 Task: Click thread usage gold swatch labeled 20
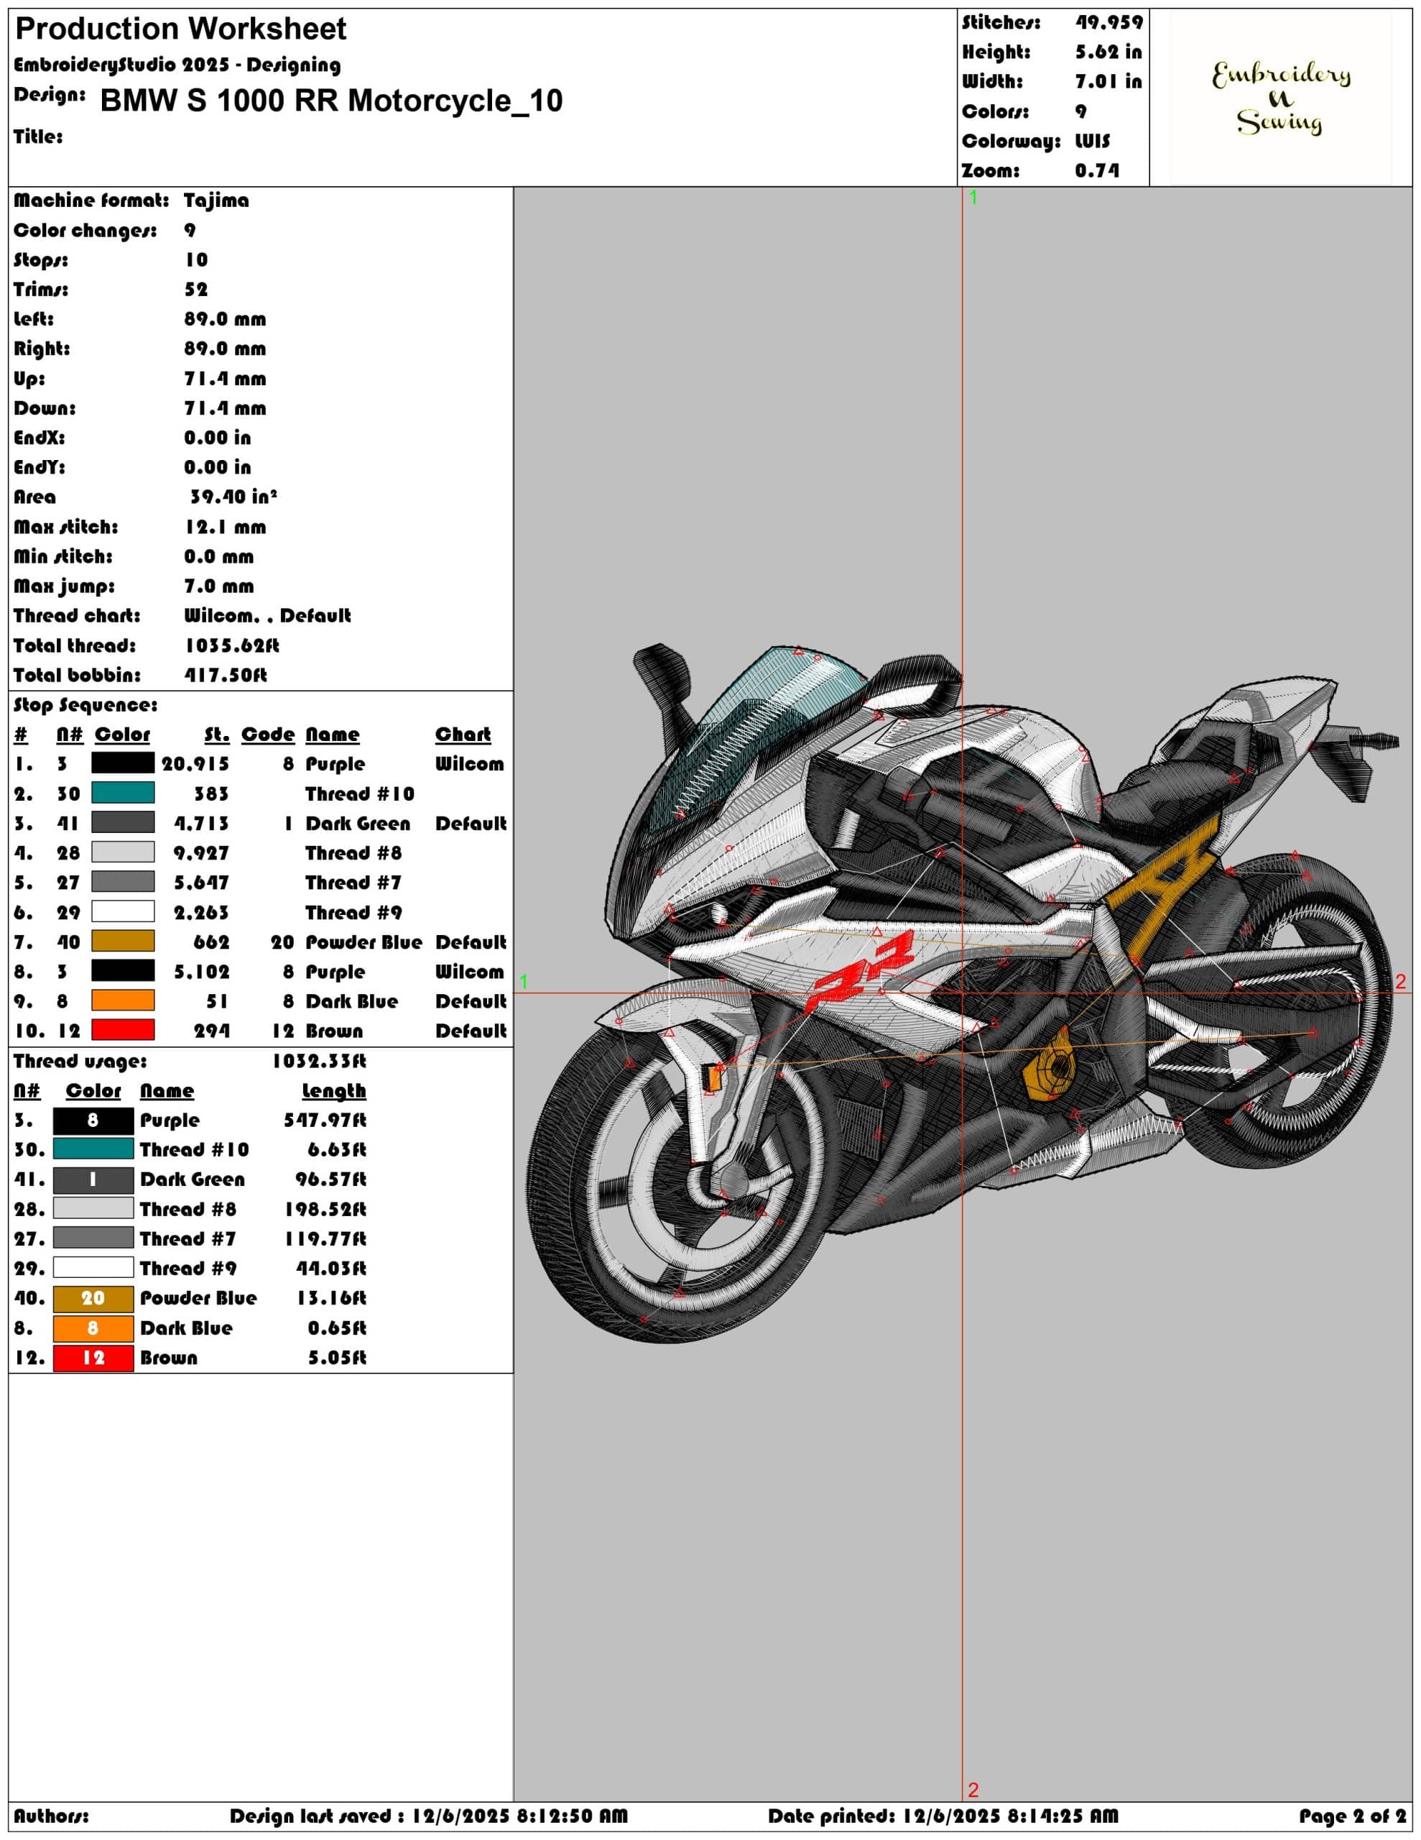[x=93, y=1298]
